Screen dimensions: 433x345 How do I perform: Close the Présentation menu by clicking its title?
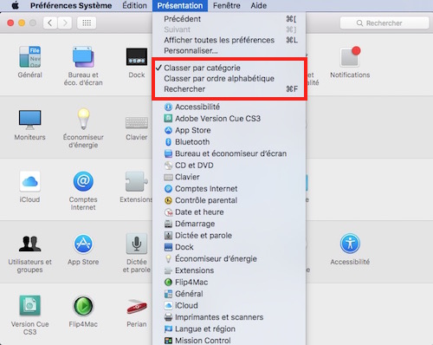(180, 5)
